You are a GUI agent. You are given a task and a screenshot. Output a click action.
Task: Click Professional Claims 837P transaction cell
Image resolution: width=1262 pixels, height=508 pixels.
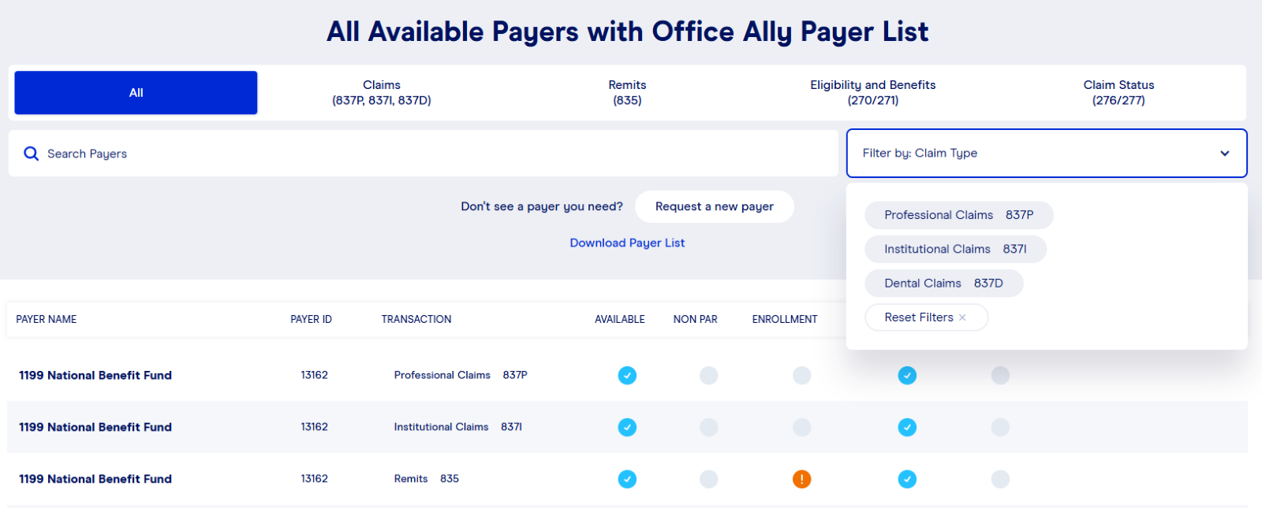coord(461,375)
